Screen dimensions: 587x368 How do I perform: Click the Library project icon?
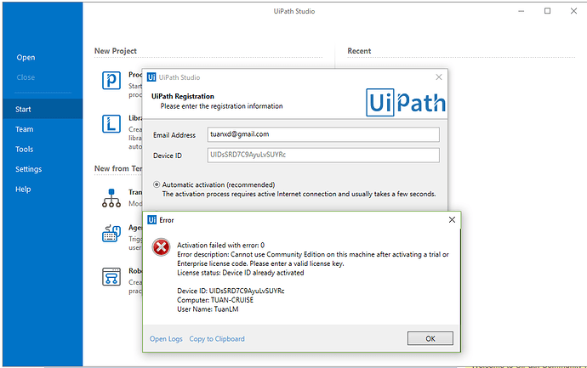111,124
